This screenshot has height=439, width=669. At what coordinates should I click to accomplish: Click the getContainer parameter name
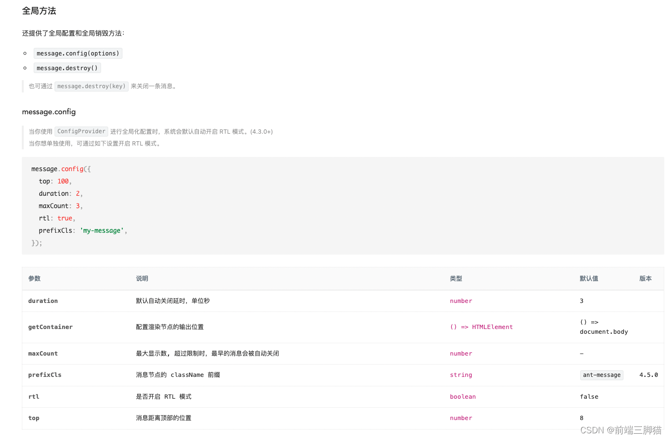coord(50,327)
